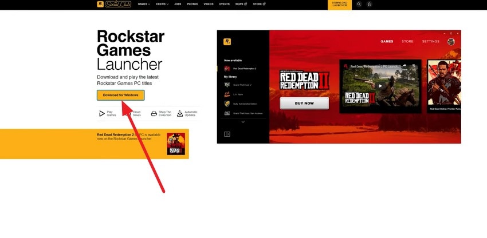Click the launcher profile avatar
Screen dimensions: 487x238
point(451,42)
